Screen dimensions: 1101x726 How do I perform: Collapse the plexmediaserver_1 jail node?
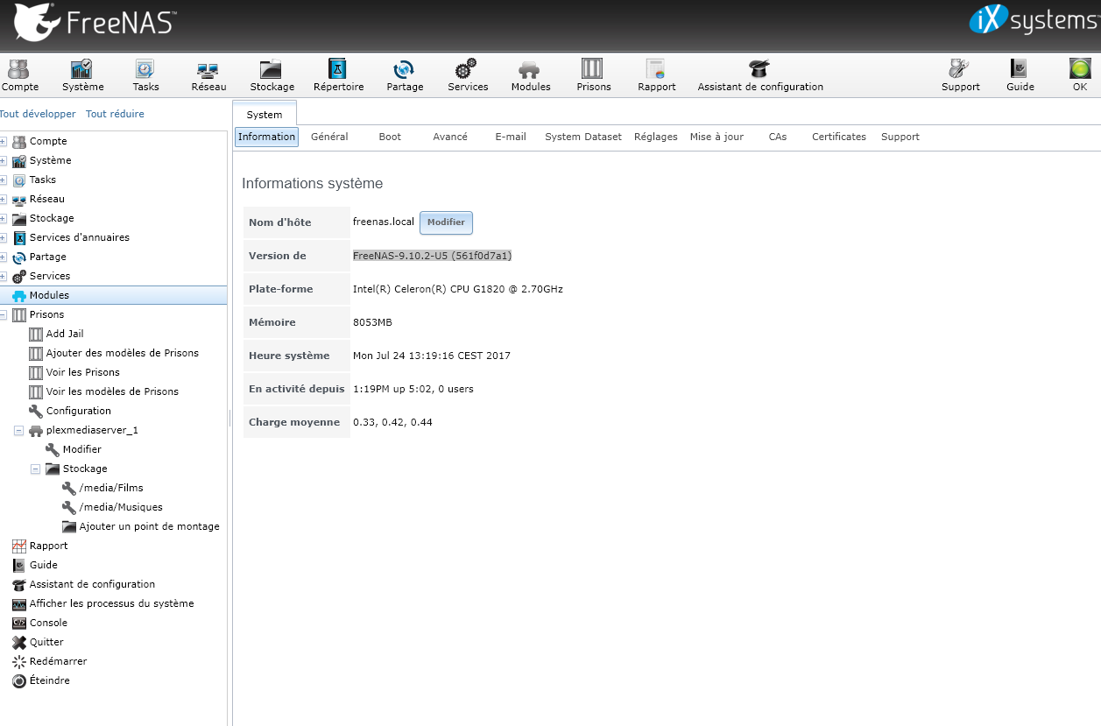click(18, 430)
